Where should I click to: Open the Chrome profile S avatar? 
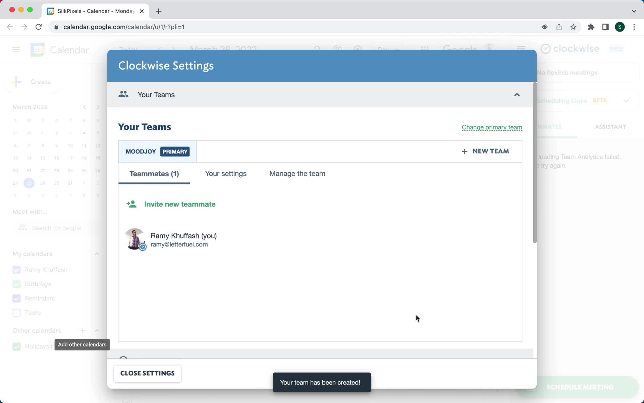pos(620,27)
